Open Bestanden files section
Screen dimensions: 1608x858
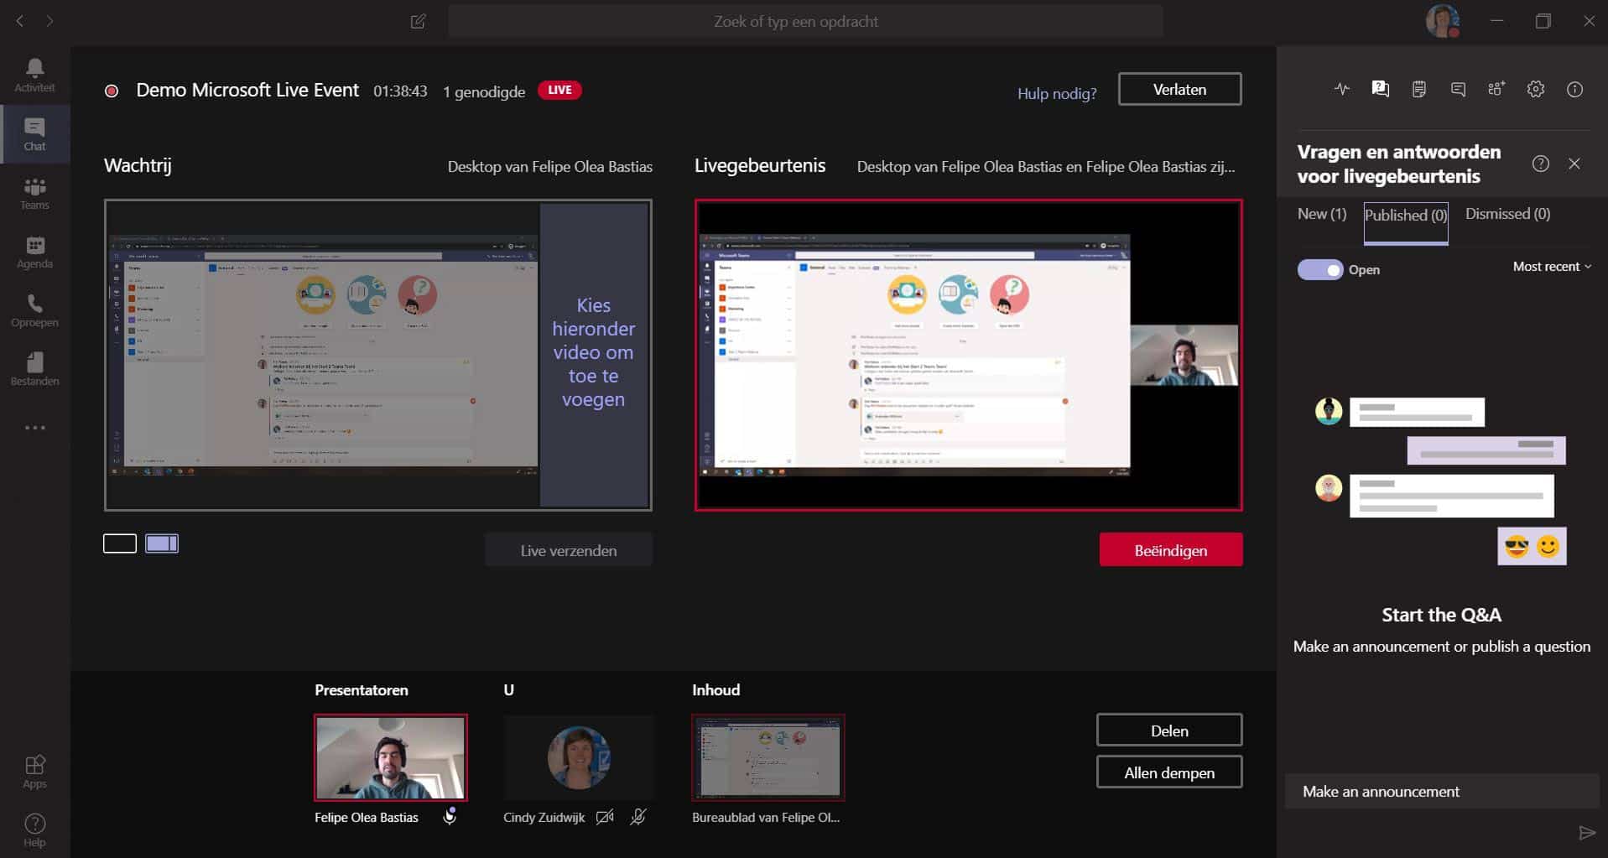pos(34,369)
